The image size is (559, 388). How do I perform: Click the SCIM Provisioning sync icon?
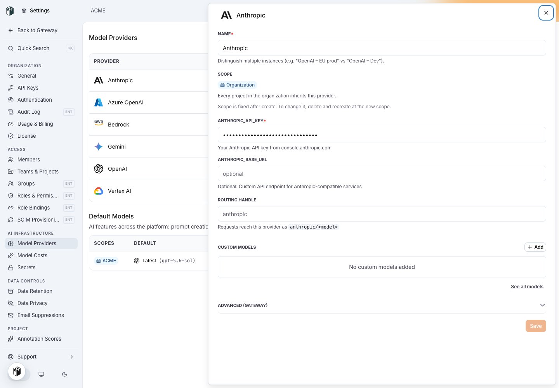[x=11, y=220]
